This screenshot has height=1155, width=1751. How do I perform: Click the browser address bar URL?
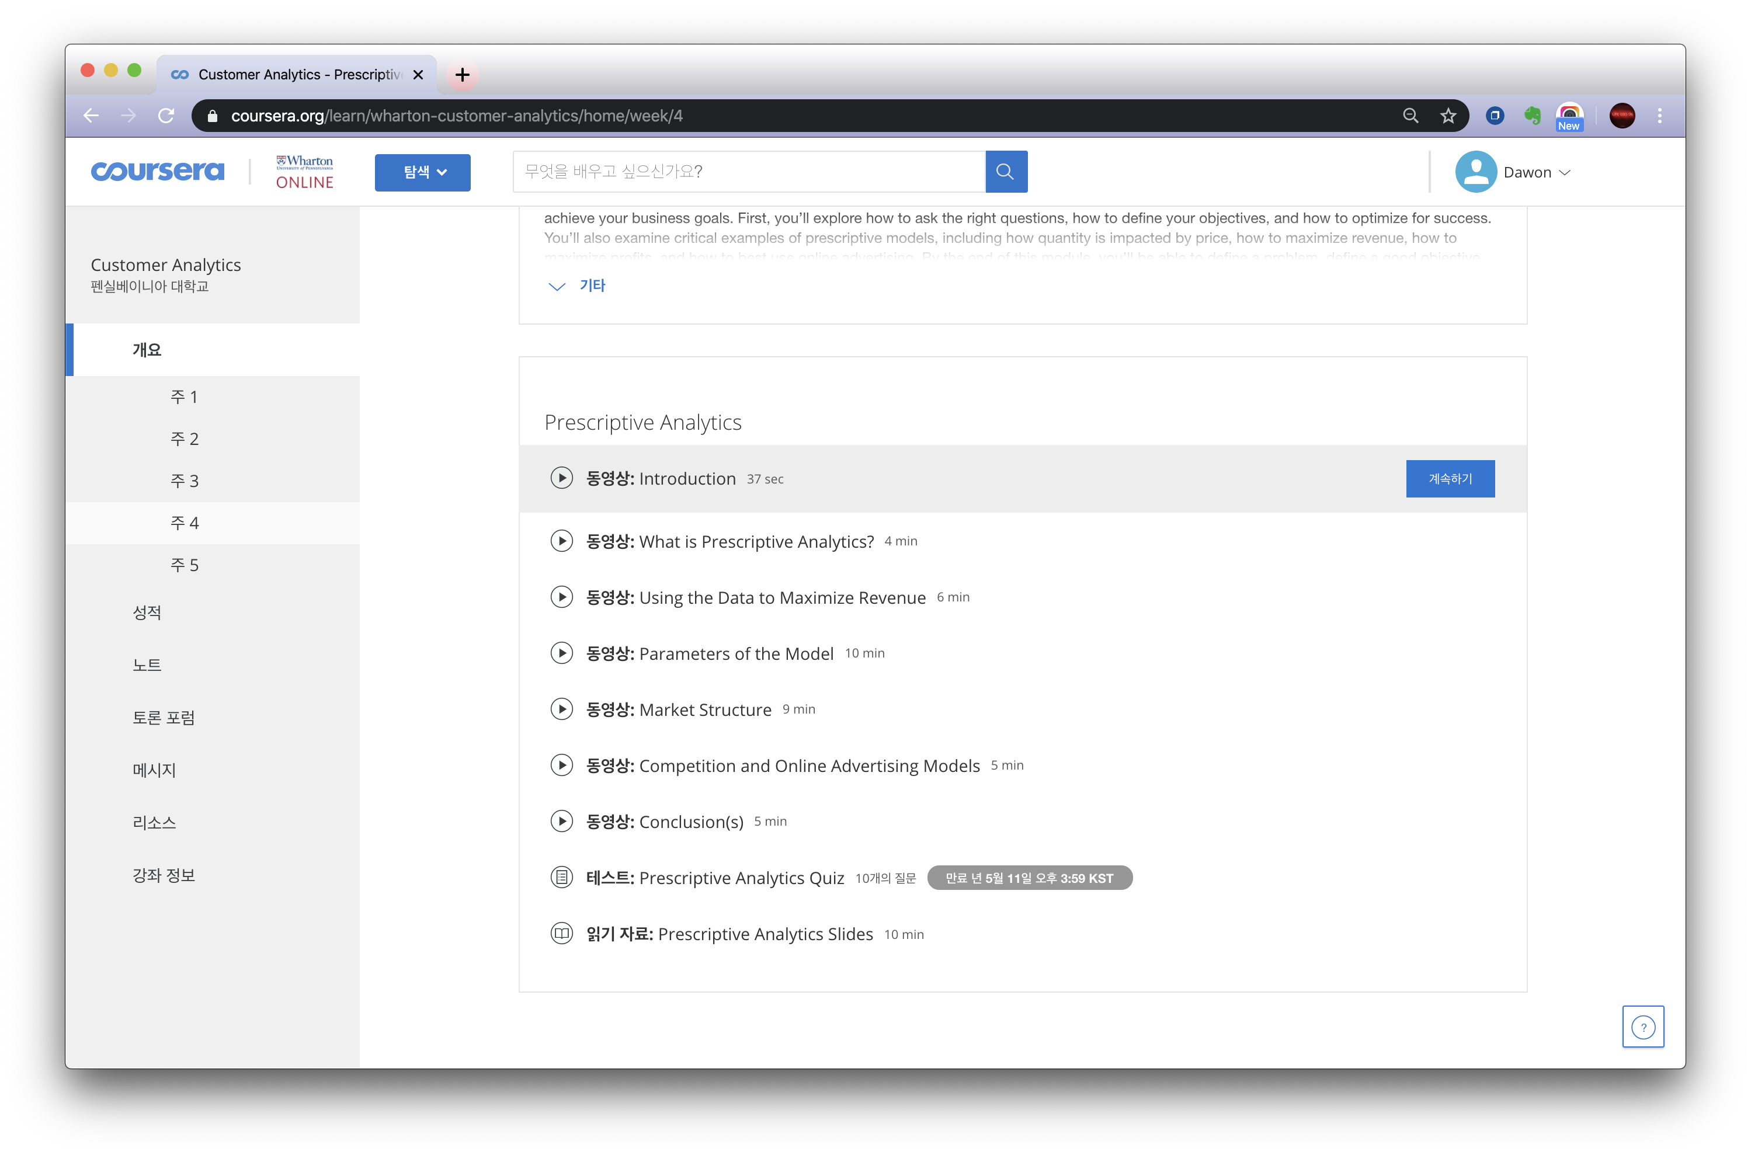[457, 116]
